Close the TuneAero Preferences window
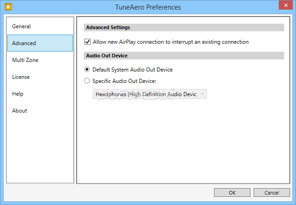This screenshot has height=205, width=296. [286, 5]
